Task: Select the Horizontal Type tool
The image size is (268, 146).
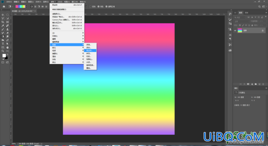Action: coord(3,44)
